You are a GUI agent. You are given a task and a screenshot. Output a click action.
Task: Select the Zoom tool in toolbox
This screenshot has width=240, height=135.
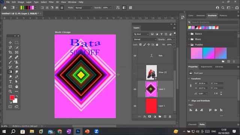pyautogui.click(x=10, y=91)
